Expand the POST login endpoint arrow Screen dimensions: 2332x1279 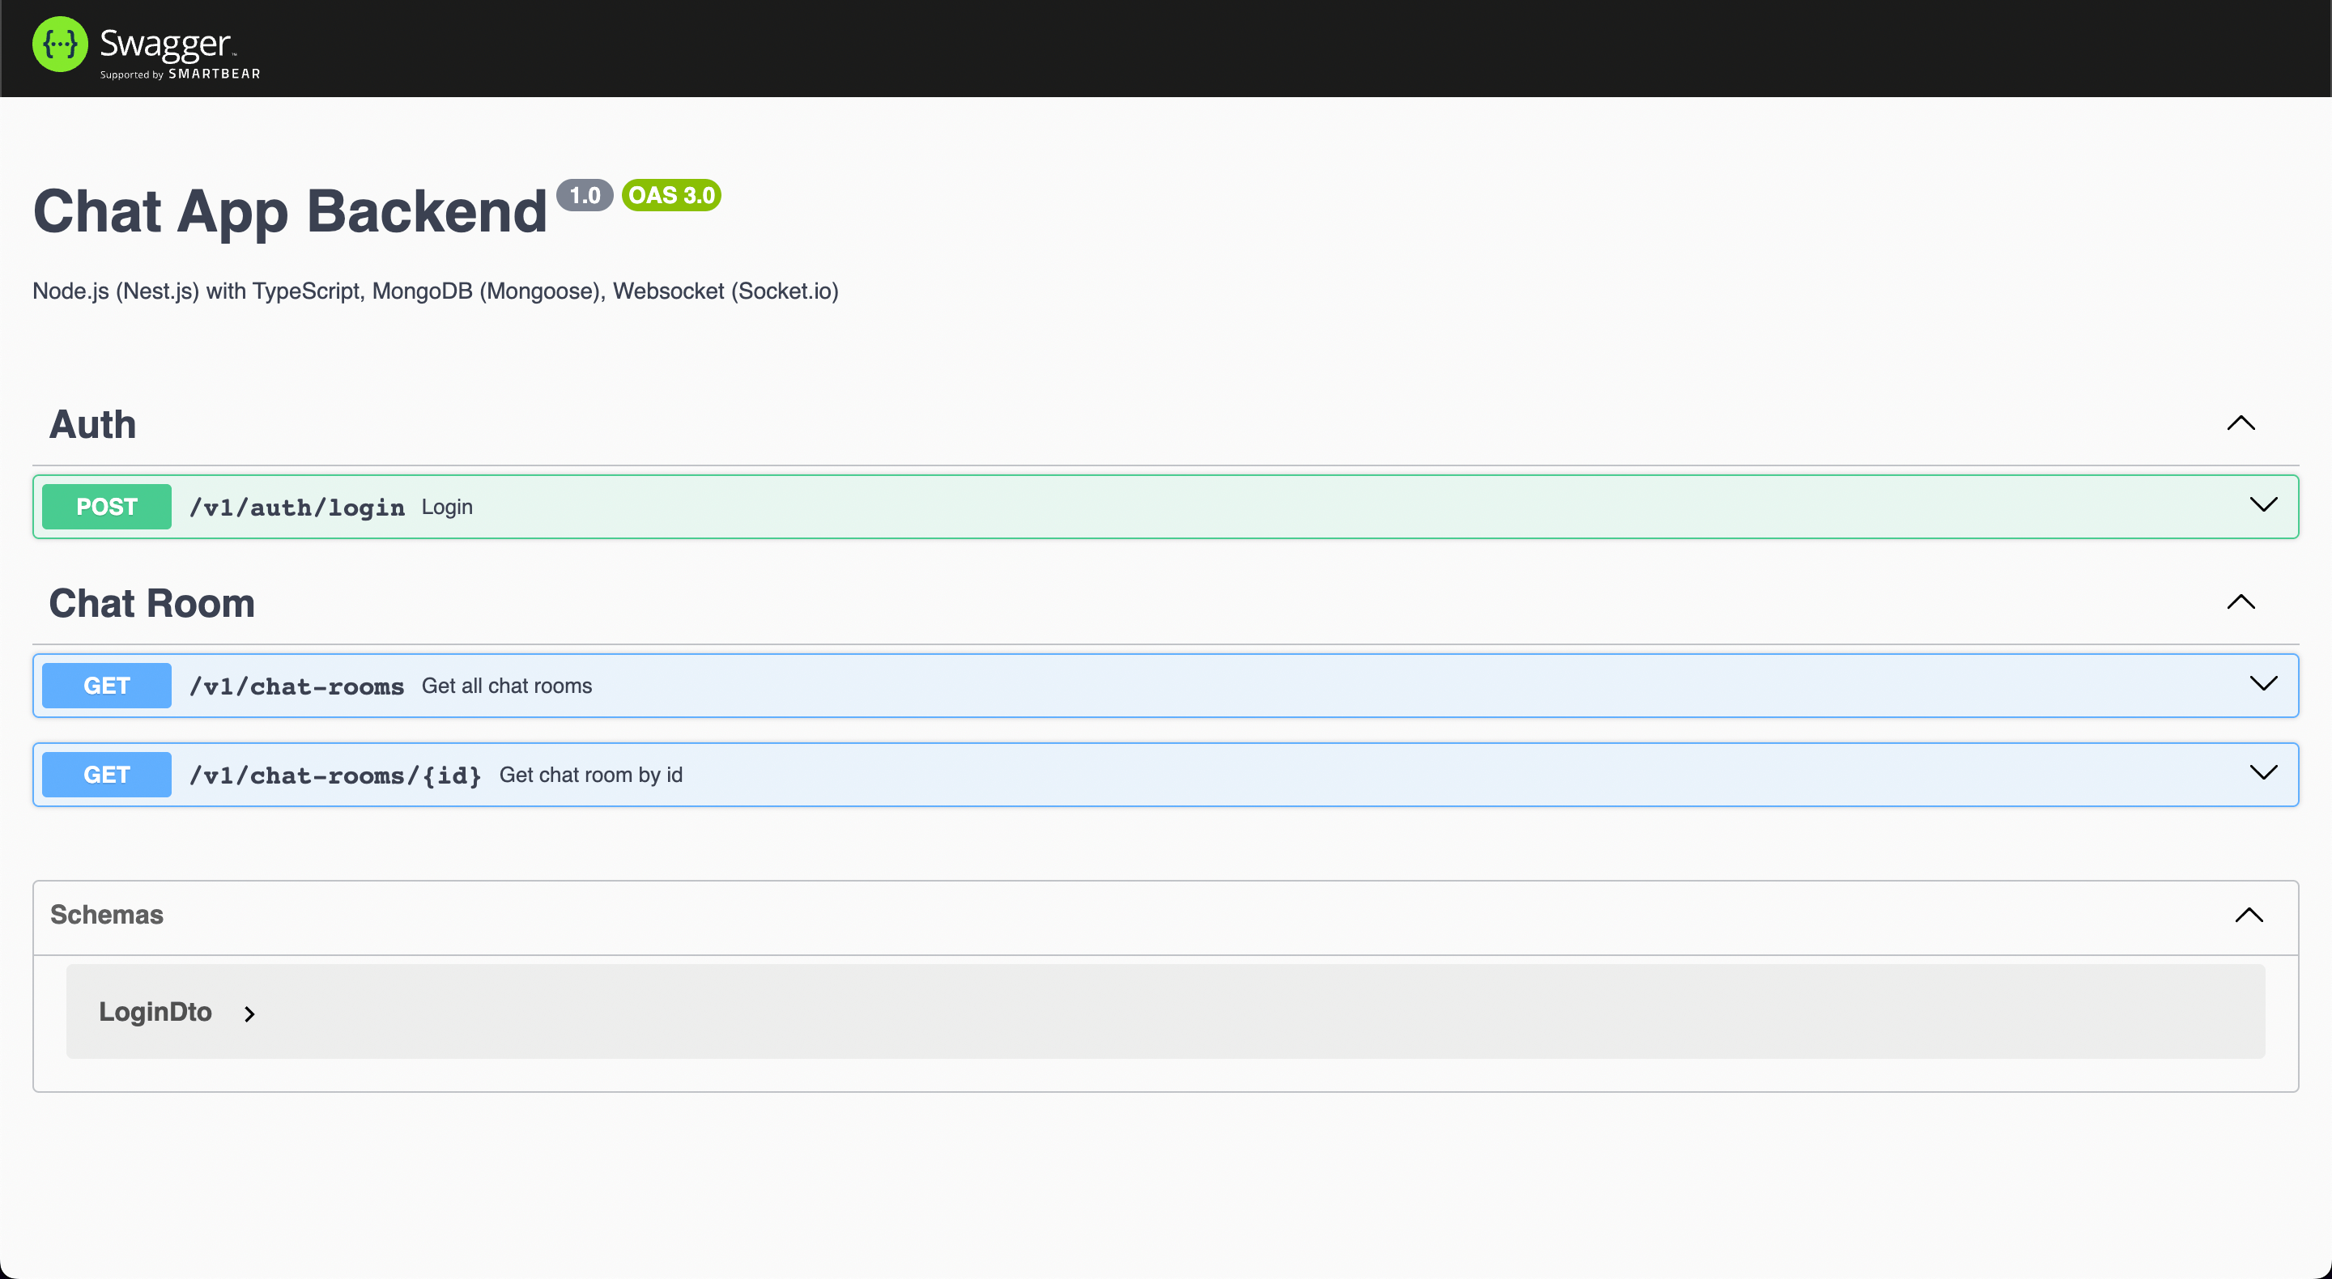[x=2262, y=505]
